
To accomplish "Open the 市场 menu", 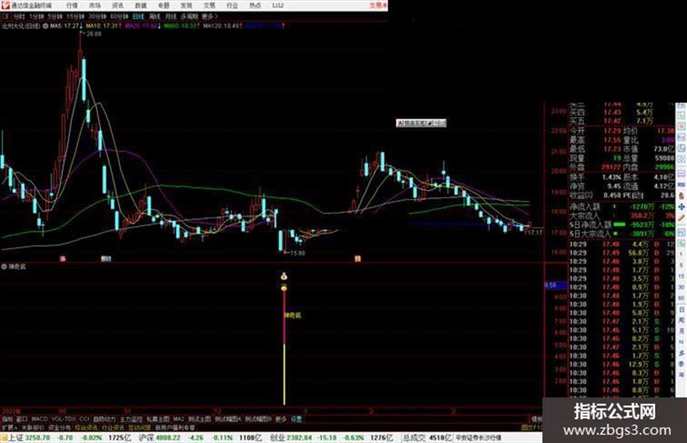I will pos(95,5).
